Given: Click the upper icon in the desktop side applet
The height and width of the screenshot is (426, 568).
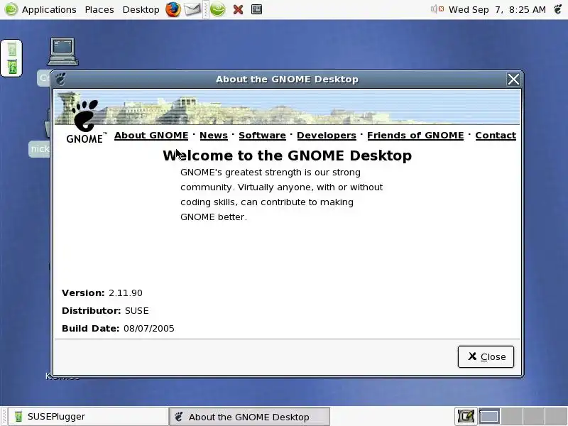Looking at the screenshot, I should (x=11, y=49).
